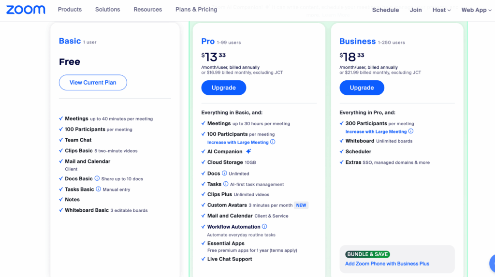Screen dimensions: 495x277
Task: Click info icon after Pro Large Meeting
Action: pyautogui.click(x=273, y=142)
